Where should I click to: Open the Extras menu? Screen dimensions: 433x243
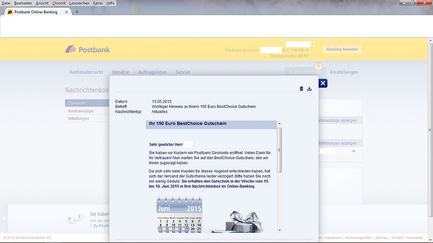click(98, 3)
